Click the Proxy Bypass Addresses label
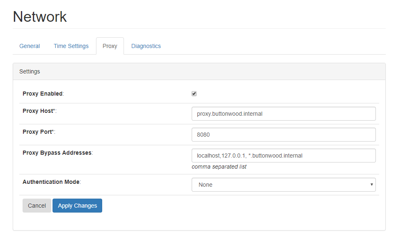 57,153
